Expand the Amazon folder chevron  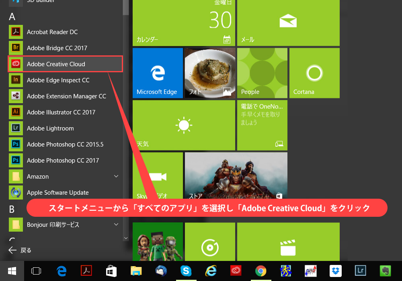(116, 176)
